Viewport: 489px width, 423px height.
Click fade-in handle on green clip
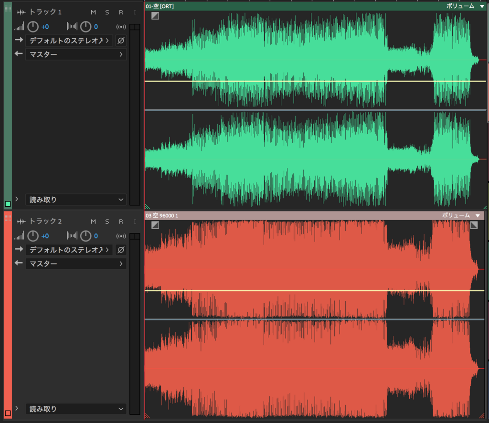[155, 16]
